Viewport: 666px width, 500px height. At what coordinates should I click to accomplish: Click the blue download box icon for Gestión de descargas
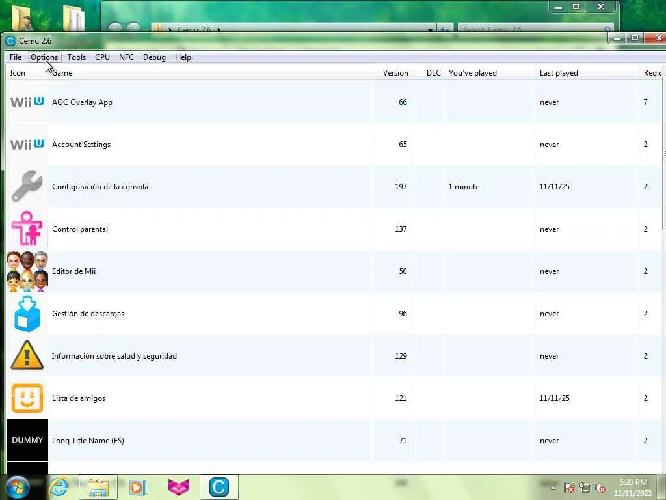[x=27, y=314]
